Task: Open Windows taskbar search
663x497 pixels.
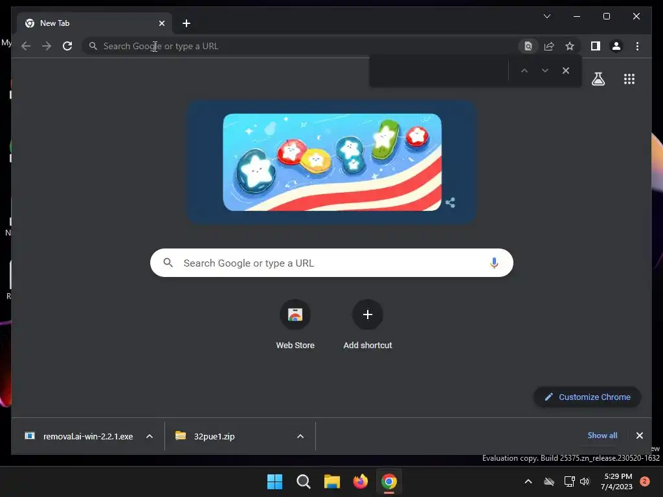Action: point(304,481)
